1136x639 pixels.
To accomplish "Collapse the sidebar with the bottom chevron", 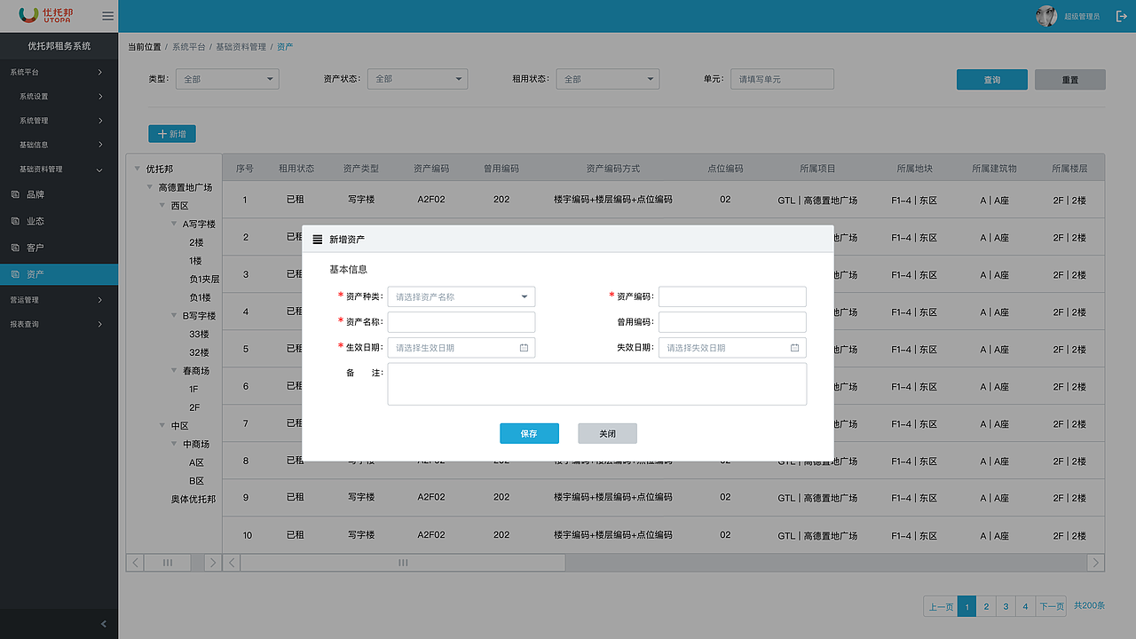I will pos(103,624).
